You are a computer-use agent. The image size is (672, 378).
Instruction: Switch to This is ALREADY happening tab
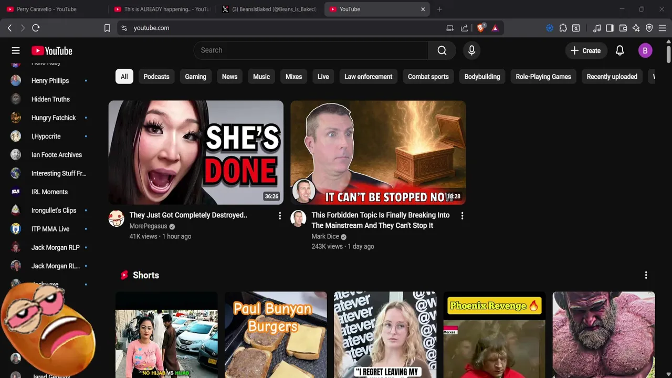coord(162,9)
